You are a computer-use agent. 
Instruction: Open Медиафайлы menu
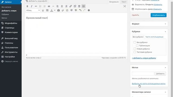[x=11, y=23]
